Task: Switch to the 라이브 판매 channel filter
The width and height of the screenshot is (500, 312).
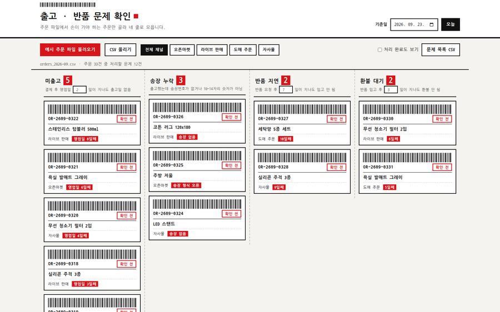Action: click(x=212, y=50)
